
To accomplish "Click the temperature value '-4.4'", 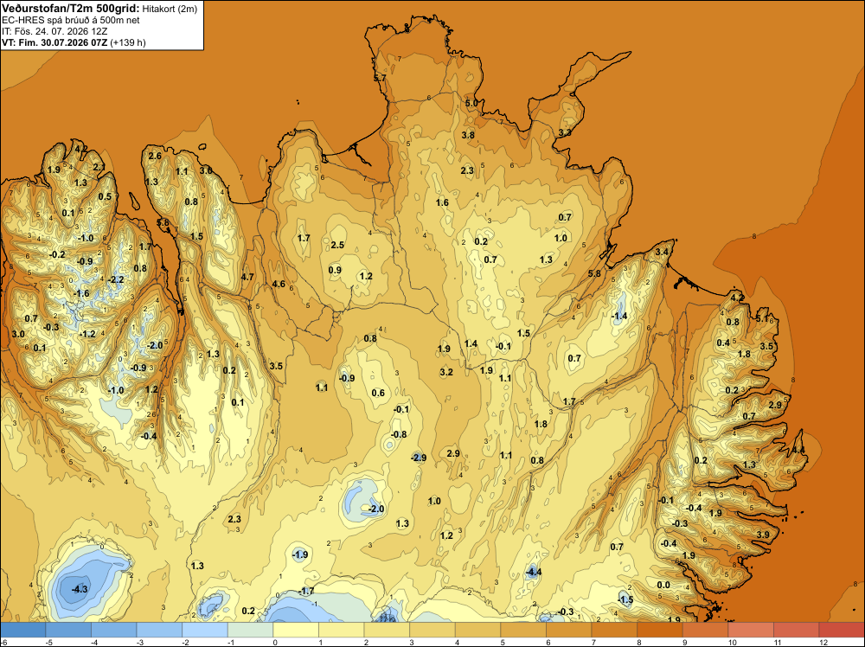I will (534, 572).
